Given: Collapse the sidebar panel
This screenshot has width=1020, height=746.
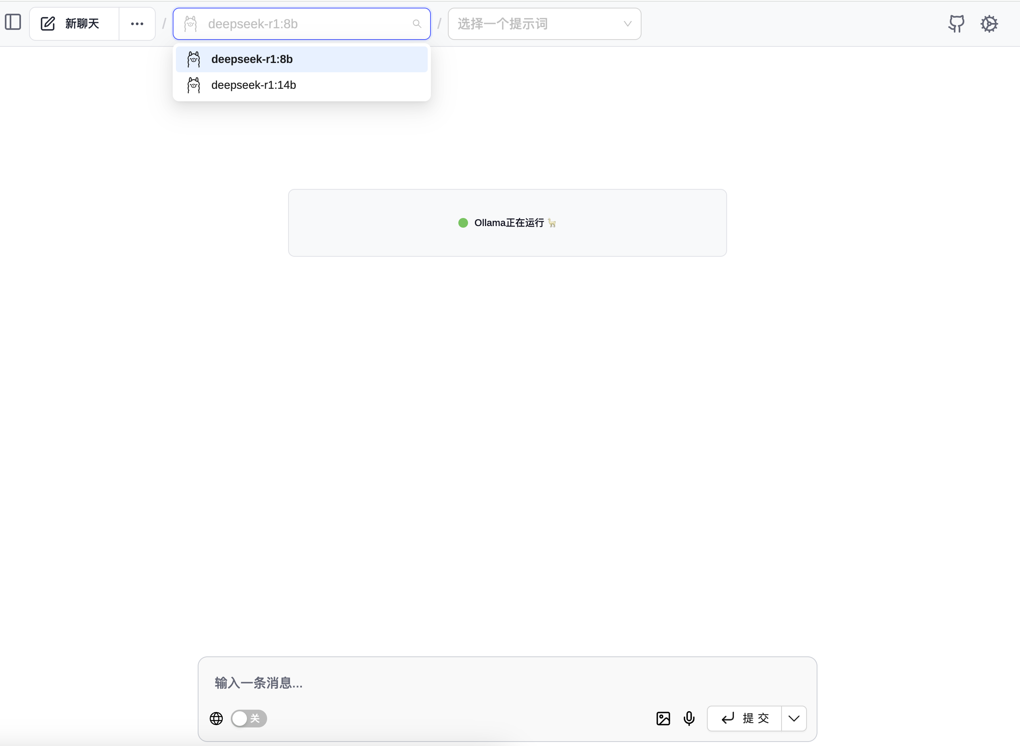Looking at the screenshot, I should pyautogui.click(x=13, y=23).
